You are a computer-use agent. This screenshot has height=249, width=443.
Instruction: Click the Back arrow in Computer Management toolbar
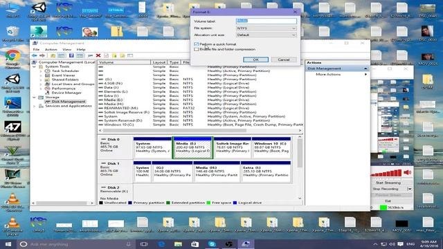click(x=34, y=55)
